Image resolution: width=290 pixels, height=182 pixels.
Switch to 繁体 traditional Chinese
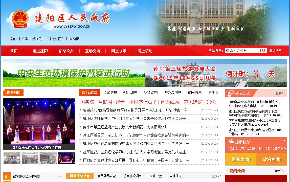tap(25, 39)
